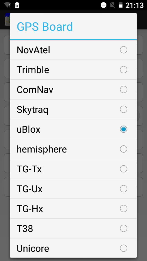Select the NovAtel radio button
The height and width of the screenshot is (261, 147).
point(124,50)
